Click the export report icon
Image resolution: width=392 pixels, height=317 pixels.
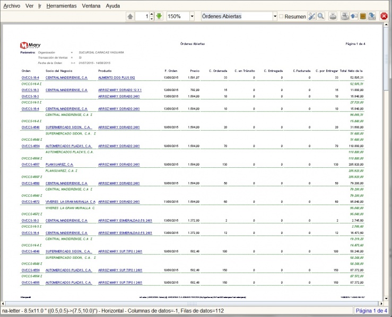tap(372, 16)
